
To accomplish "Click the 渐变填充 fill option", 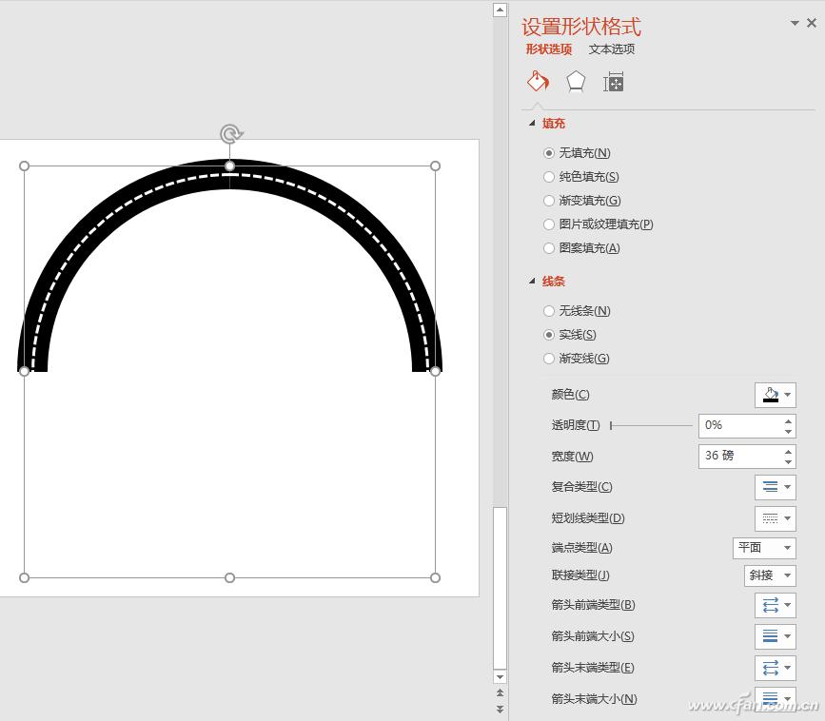I will point(549,201).
